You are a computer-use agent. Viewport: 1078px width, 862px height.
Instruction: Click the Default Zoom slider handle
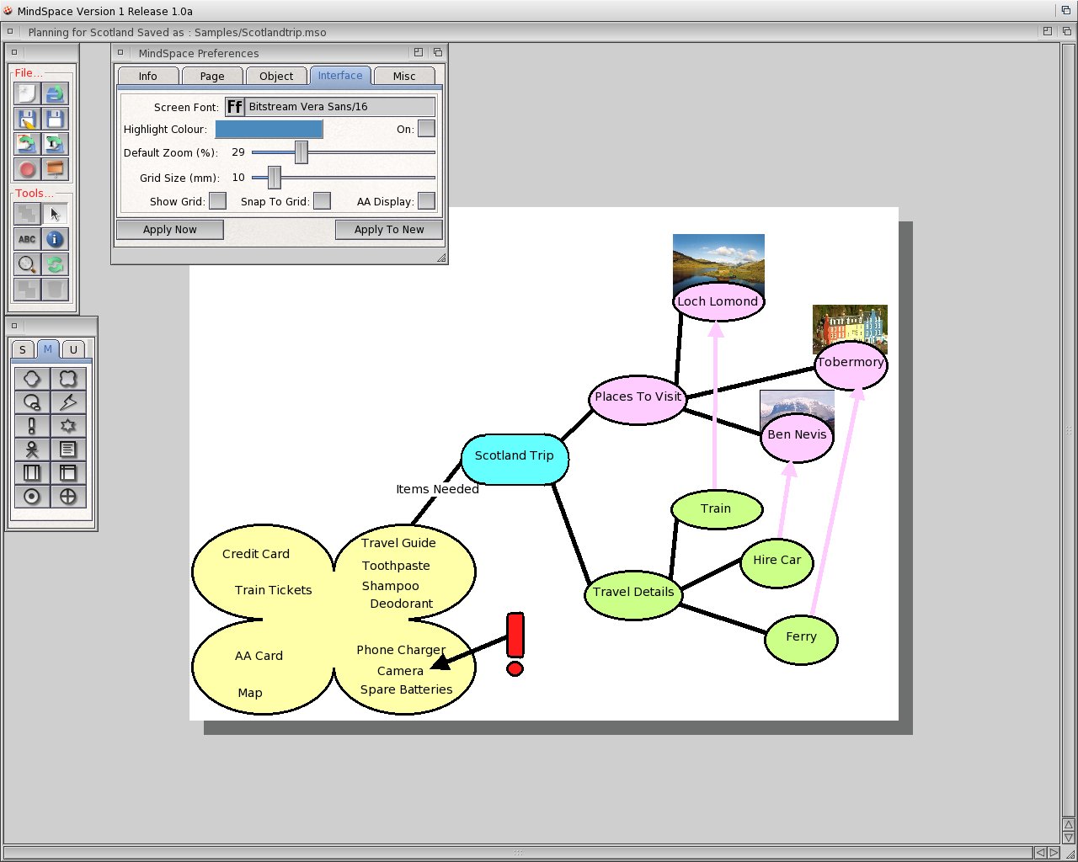tap(301, 152)
